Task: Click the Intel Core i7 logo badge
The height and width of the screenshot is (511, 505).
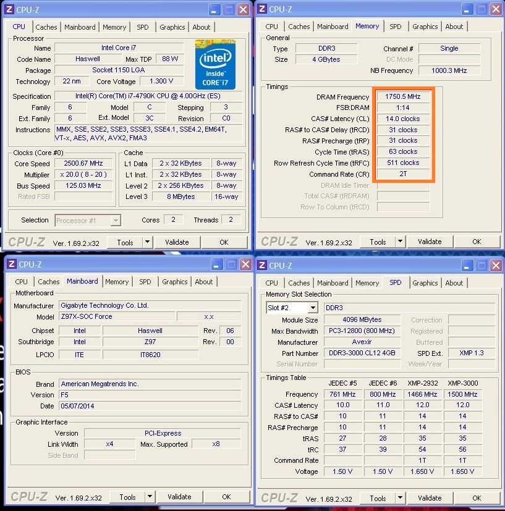Action: click(x=216, y=64)
